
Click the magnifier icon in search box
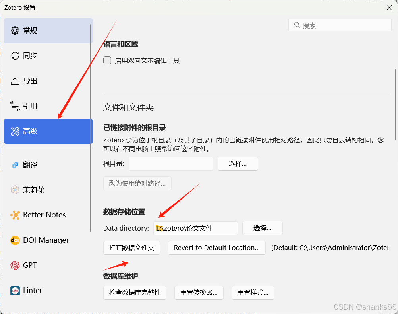[297, 25]
